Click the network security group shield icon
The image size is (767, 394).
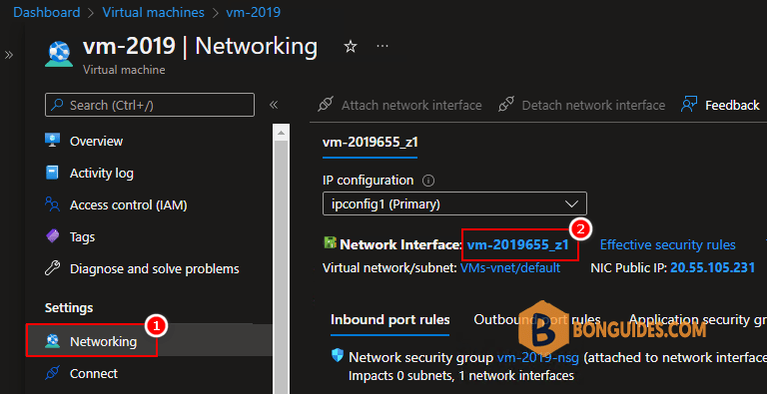pos(338,356)
